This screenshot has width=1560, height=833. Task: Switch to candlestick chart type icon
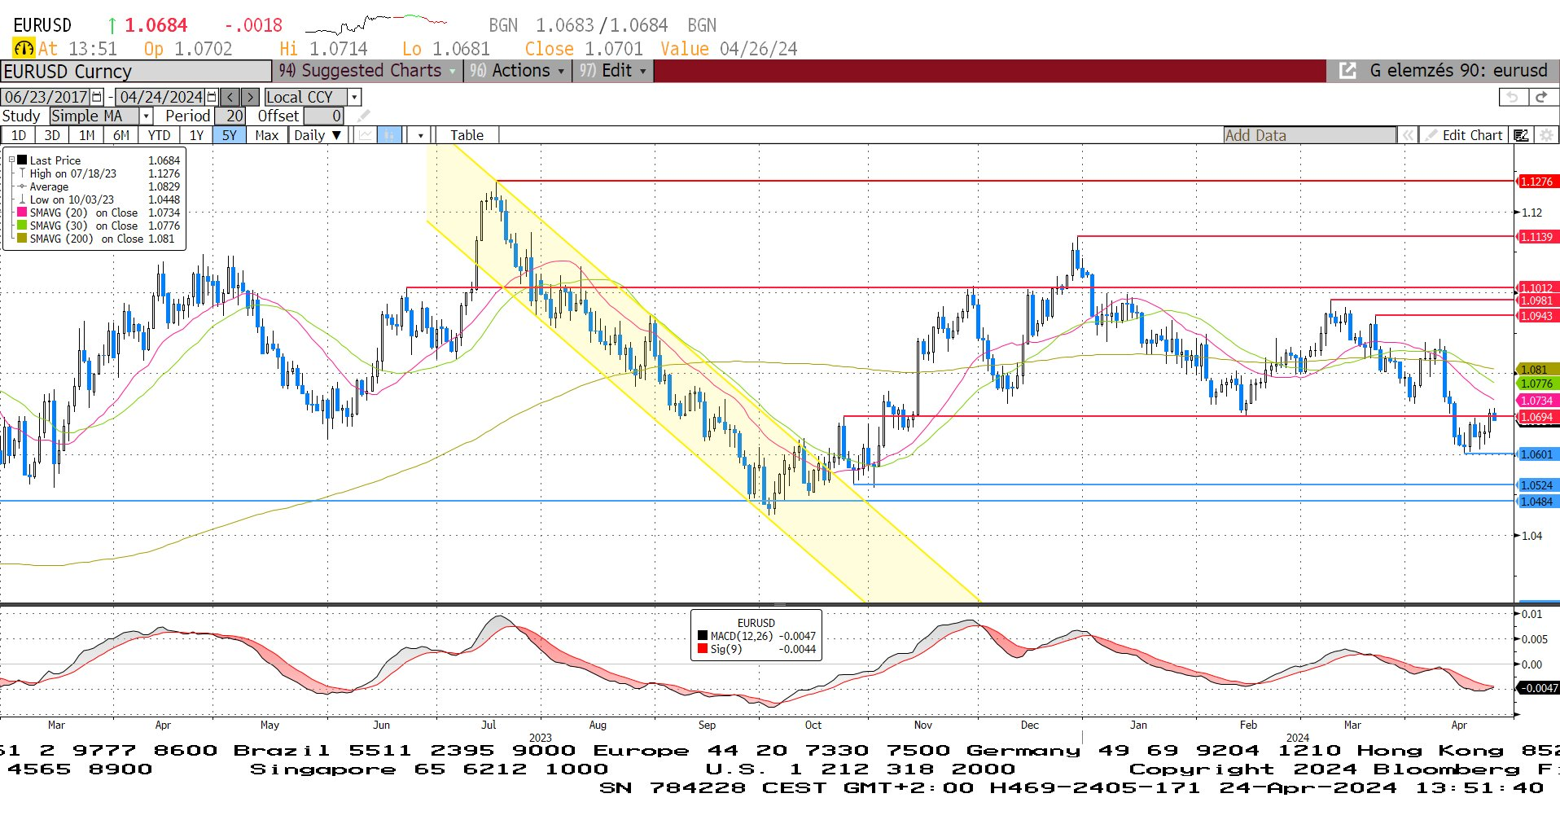click(390, 135)
